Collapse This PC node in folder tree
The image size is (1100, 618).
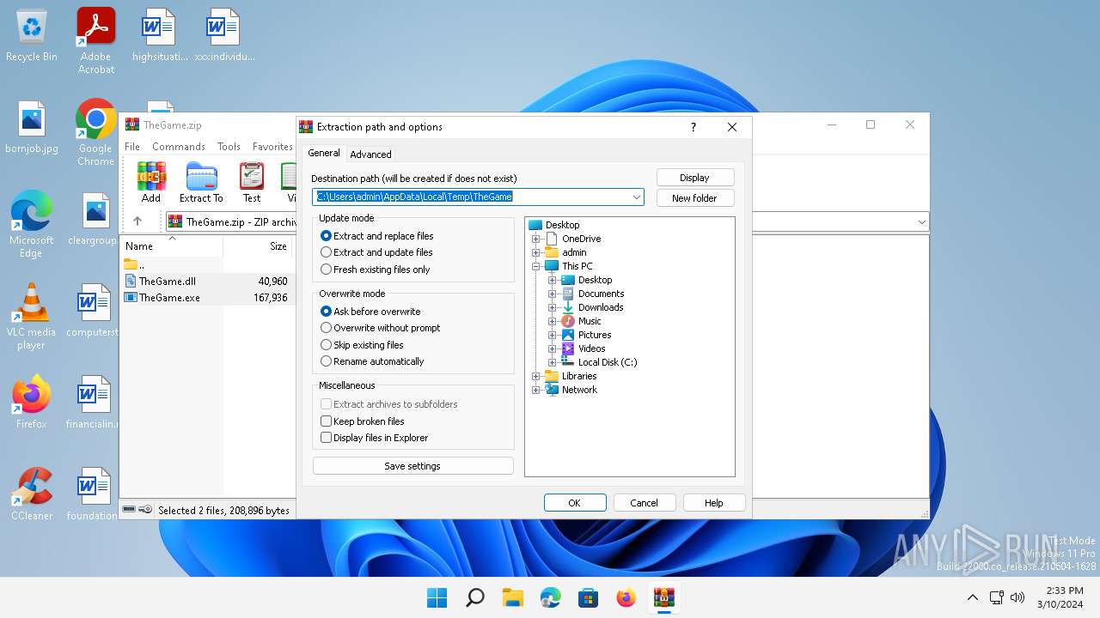536,266
